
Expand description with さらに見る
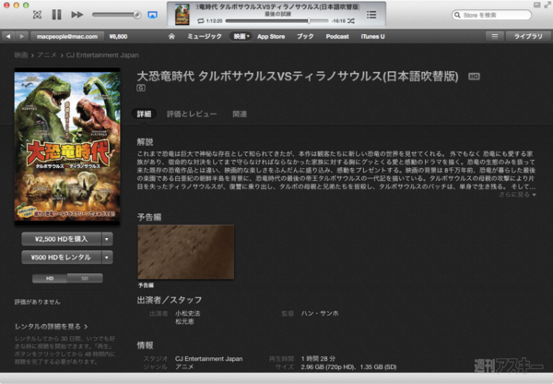tap(517, 195)
